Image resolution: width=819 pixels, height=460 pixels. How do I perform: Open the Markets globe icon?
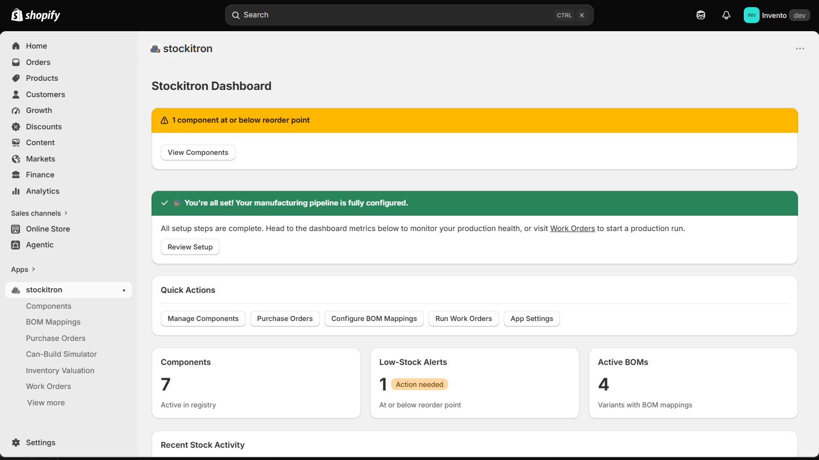[16, 159]
